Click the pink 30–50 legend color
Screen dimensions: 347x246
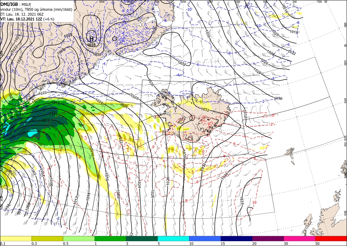300,238
